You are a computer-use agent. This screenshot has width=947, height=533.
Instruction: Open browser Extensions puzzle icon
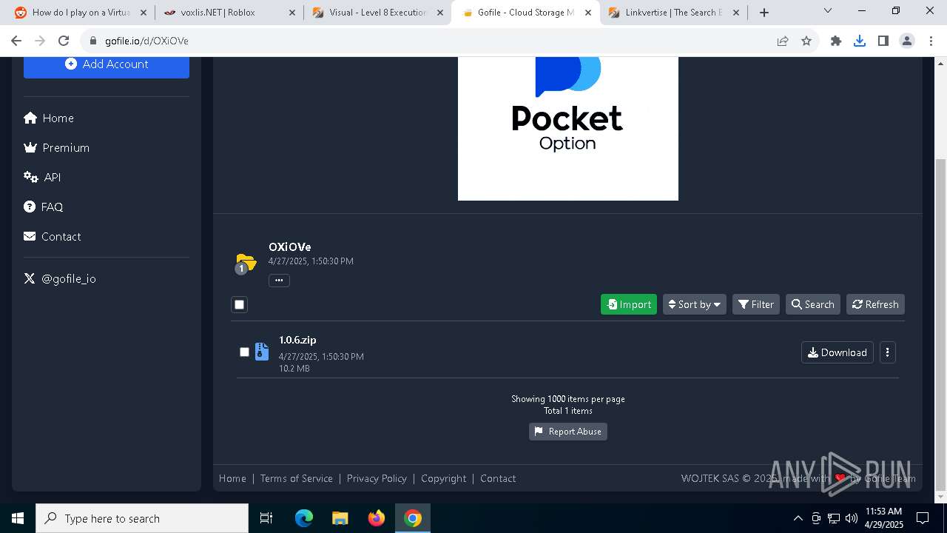pyautogui.click(x=836, y=41)
